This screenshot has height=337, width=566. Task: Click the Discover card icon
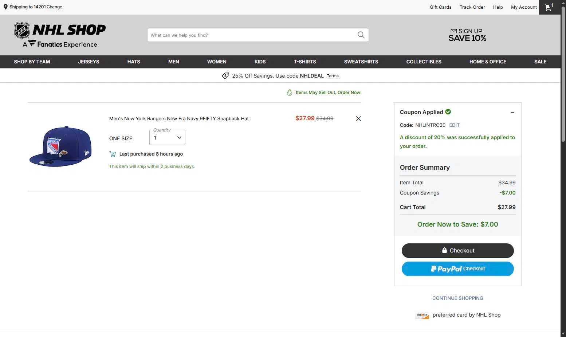(422, 315)
